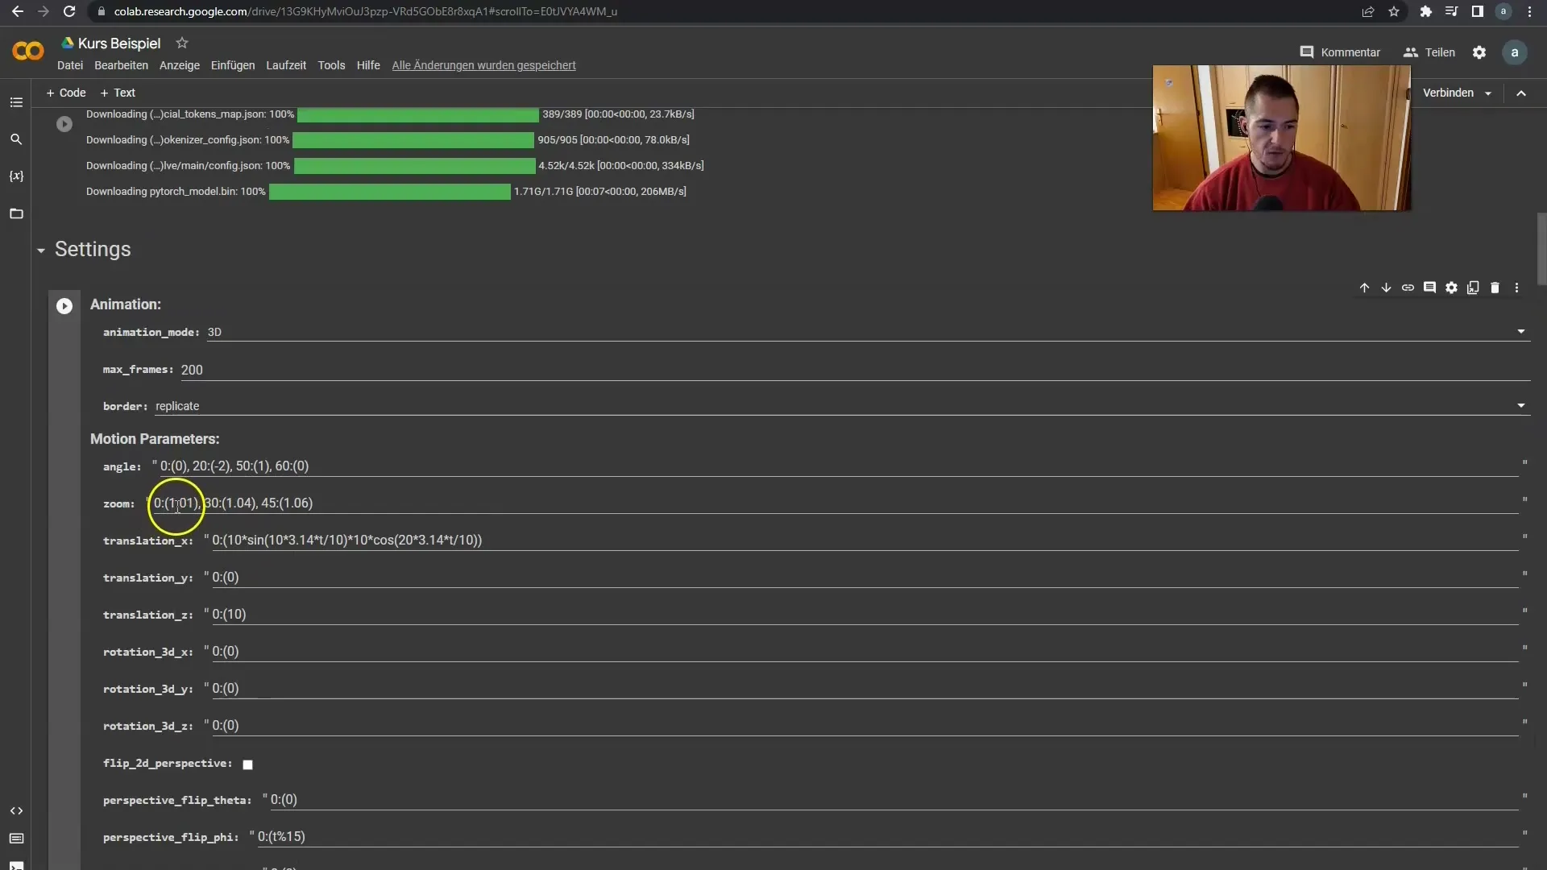Click the translation_y input field
This screenshot has height=870, width=1547.
pos(865,577)
